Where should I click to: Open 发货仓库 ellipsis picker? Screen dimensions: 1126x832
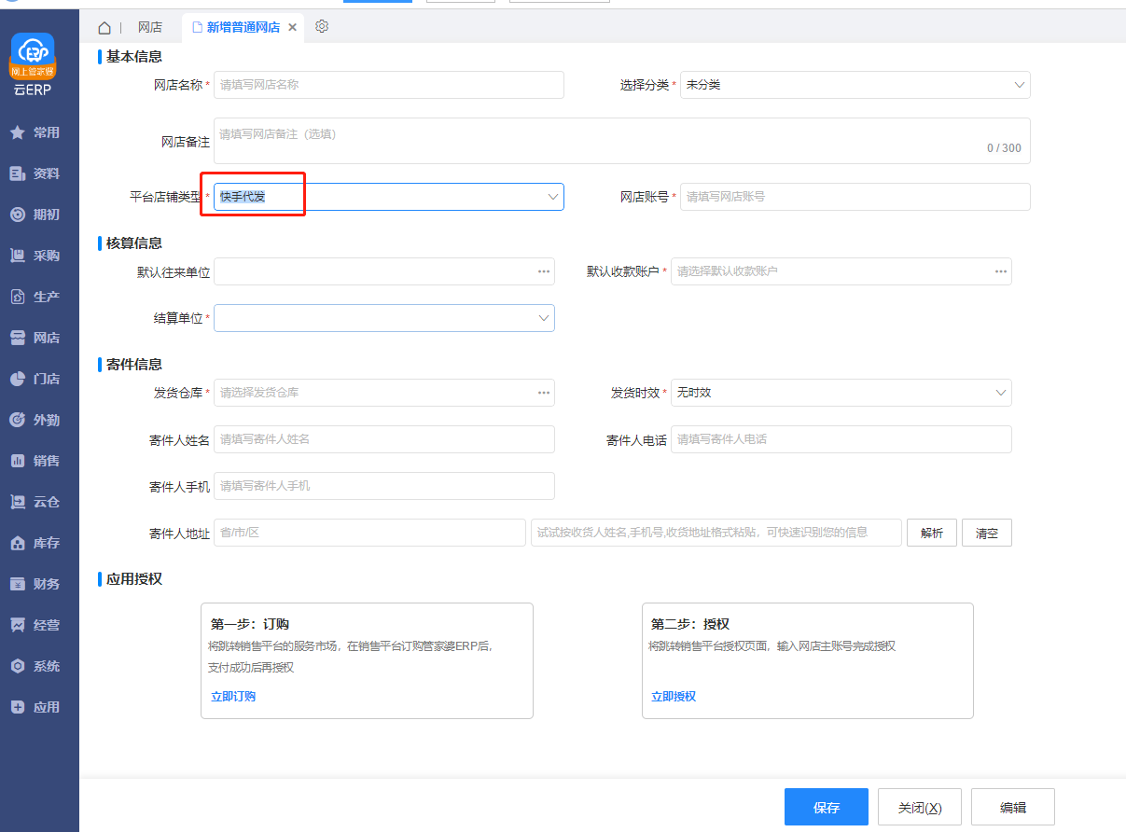click(543, 393)
